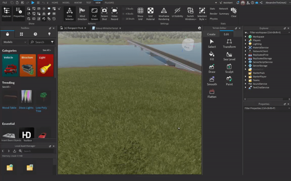Viewport: 291px width, 181px height.
Task: Click Filter workspace field in Explorer
Action: (267, 32)
